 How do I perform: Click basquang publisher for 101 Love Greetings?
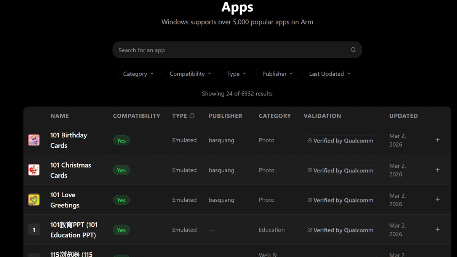(221, 200)
